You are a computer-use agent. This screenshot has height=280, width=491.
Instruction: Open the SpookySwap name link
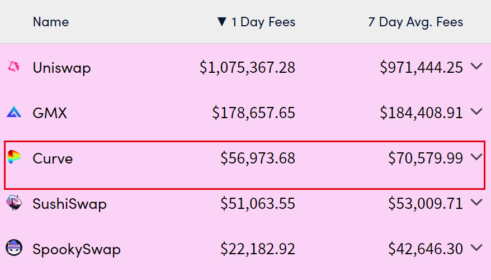point(77,250)
